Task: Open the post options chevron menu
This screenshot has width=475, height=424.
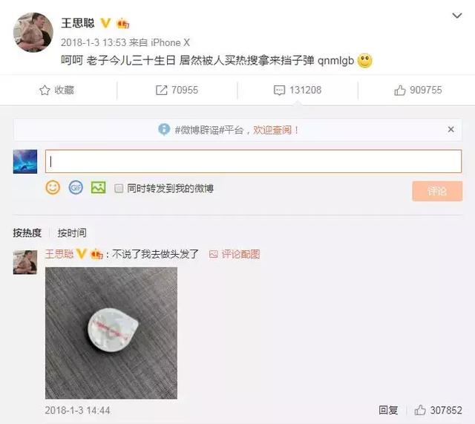Action: [x=456, y=16]
